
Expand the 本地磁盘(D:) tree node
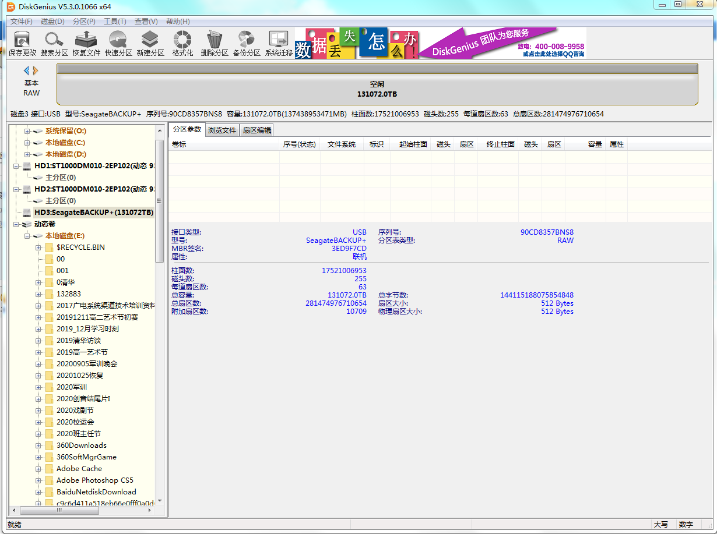(x=27, y=154)
